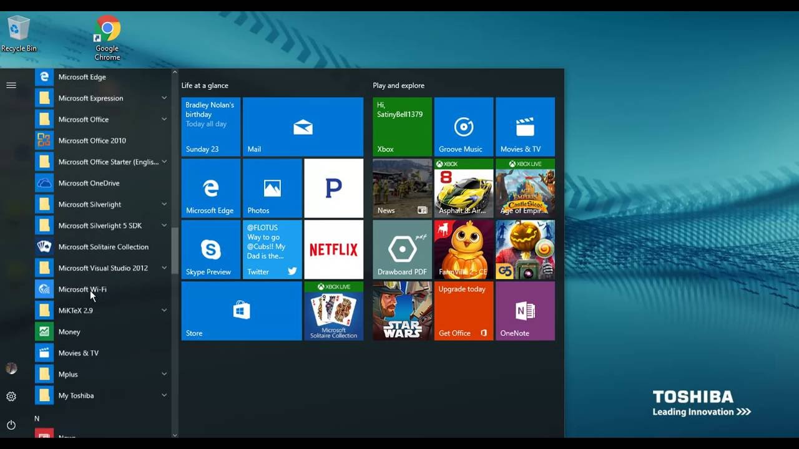Image resolution: width=799 pixels, height=449 pixels.
Task: Click the app list scroll up arrow
Action: tap(175, 72)
